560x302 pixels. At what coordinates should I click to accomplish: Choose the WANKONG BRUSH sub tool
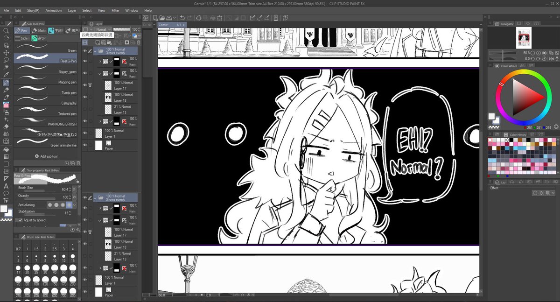[46, 120]
